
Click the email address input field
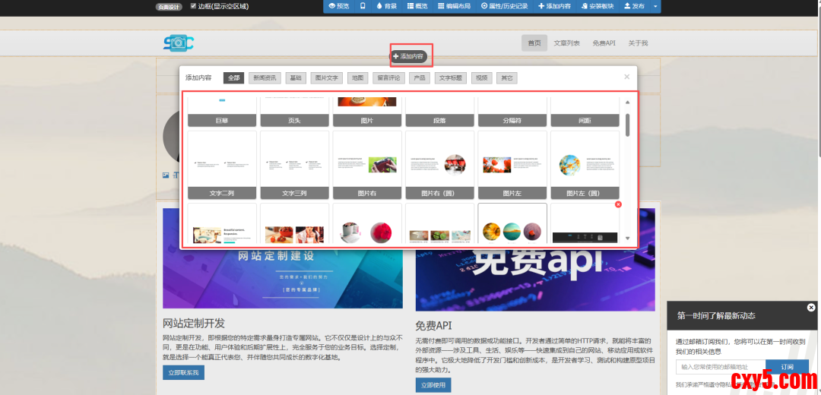pos(720,367)
